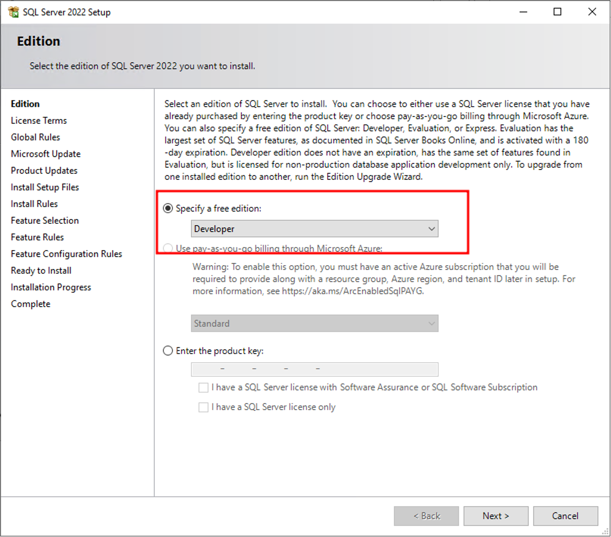Viewport: 611px width, 537px height.
Task: Select the Microsoft Update step
Action: [x=45, y=154]
